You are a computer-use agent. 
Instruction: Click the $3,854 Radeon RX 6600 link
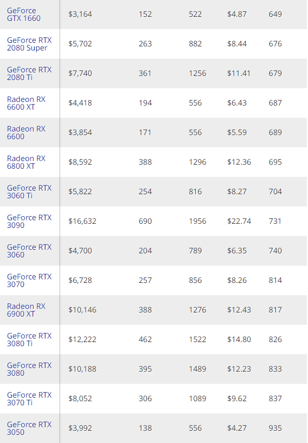point(26,133)
